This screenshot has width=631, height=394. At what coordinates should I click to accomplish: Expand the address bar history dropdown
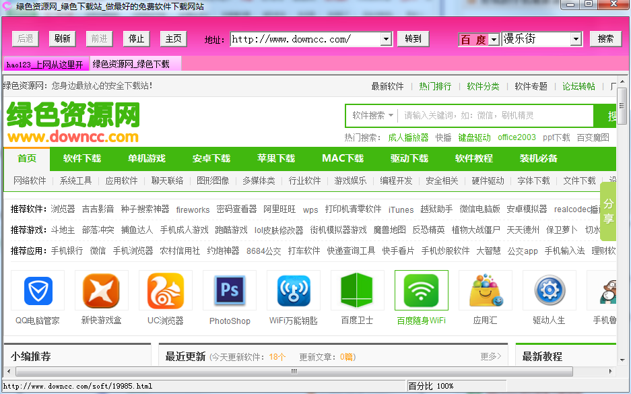(x=387, y=38)
